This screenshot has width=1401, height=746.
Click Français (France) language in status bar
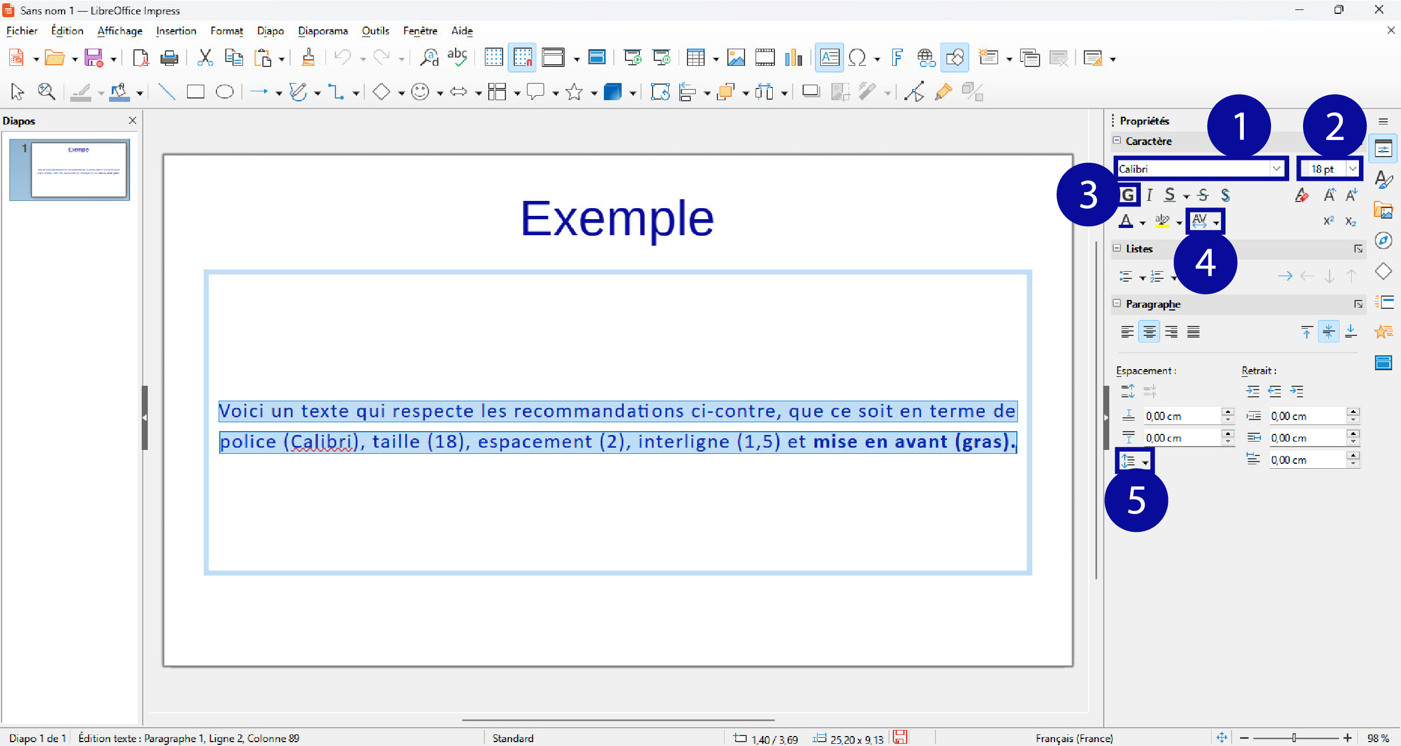click(x=1074, y=738)
